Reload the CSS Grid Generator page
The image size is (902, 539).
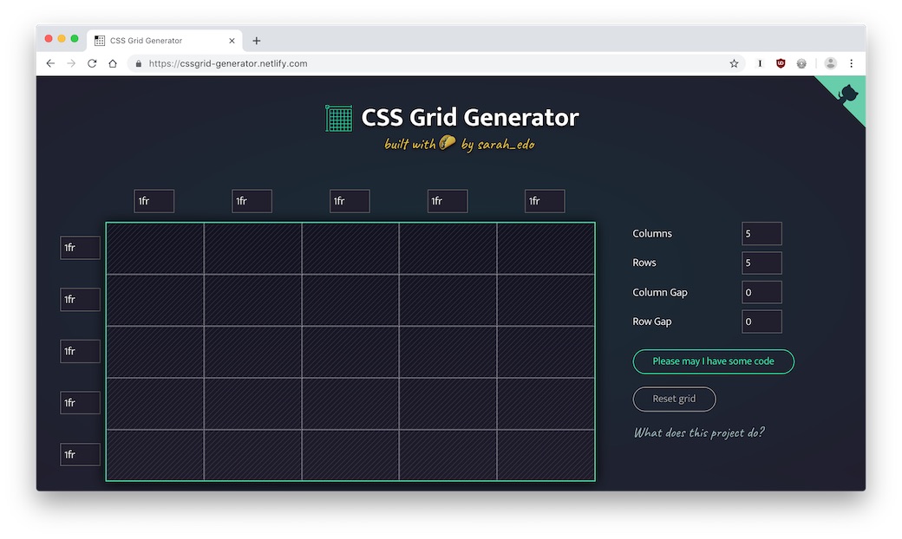pyautogui.click(x=92, y=63)
